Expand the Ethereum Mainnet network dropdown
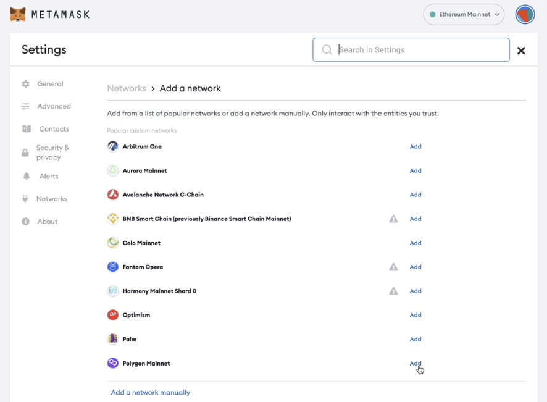This screenshot has width=547, height=402. tap(464, 14)
